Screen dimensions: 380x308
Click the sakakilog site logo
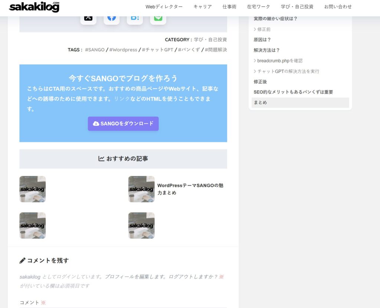coord(34,7)
